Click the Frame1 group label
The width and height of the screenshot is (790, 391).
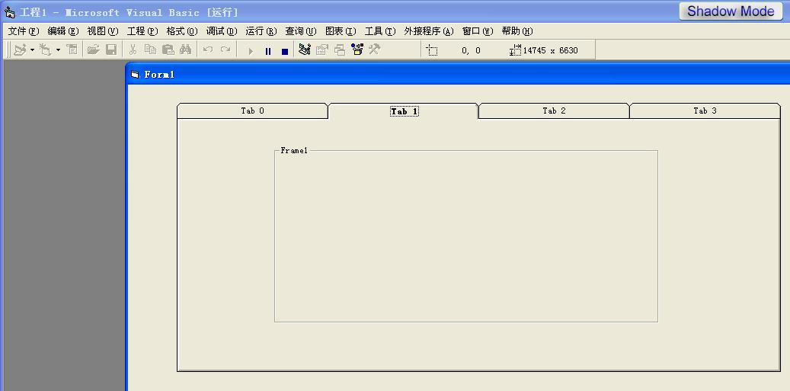point(294,150)
